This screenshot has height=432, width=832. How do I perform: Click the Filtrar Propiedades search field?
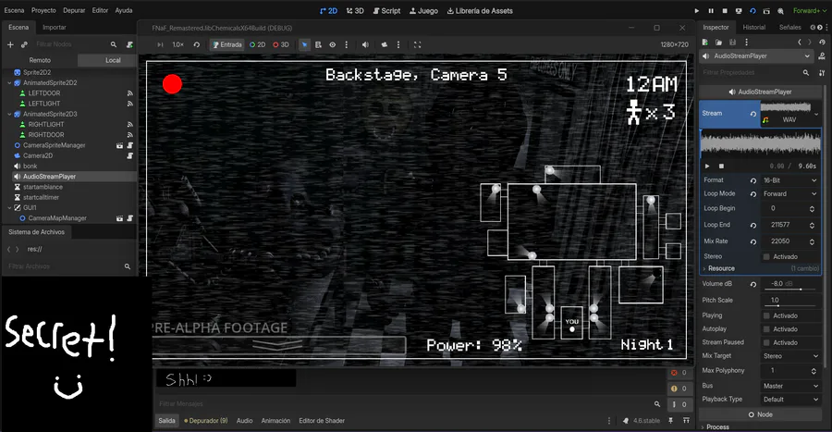tap(753, 73)
